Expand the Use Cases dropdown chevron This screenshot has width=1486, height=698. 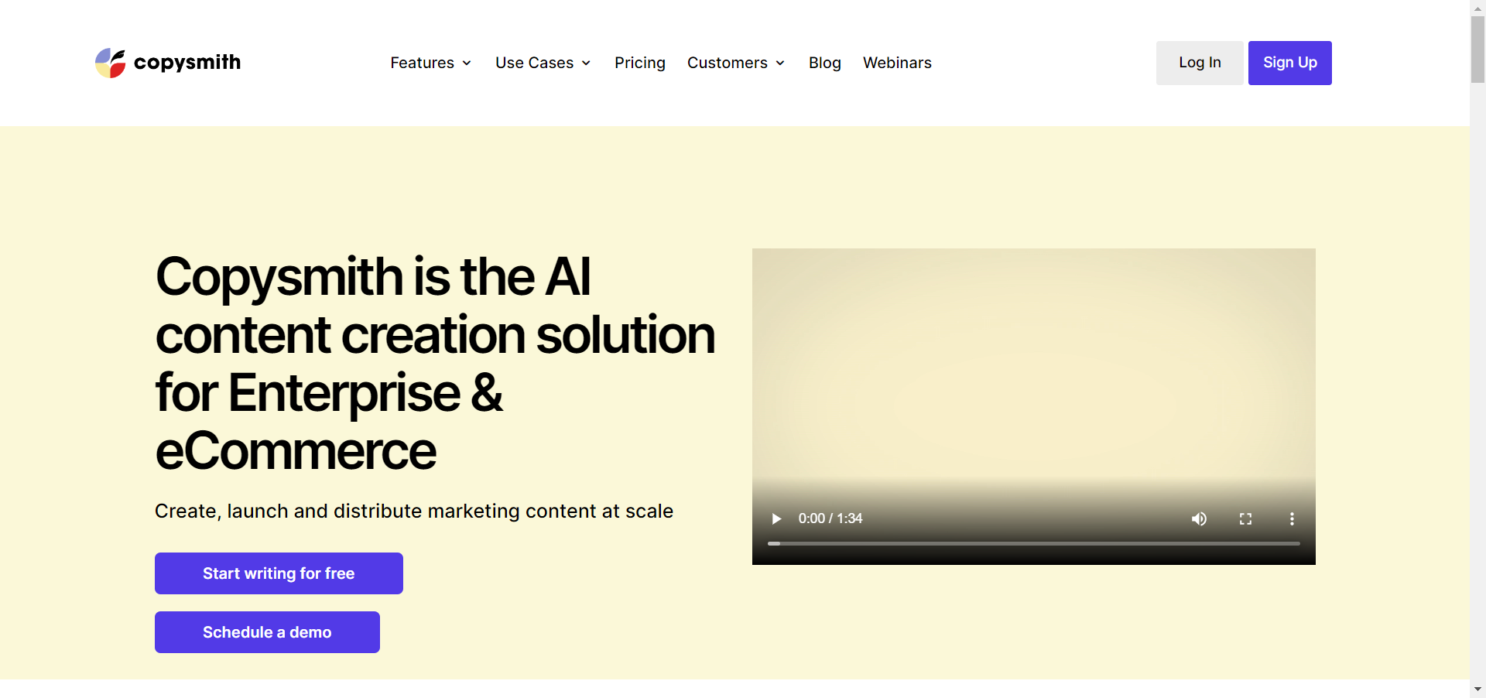click(586, 63)
